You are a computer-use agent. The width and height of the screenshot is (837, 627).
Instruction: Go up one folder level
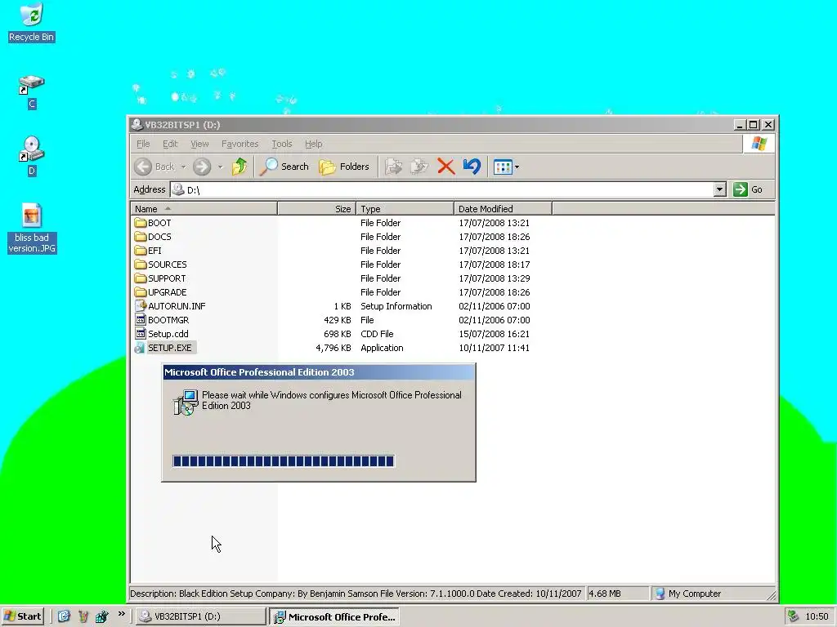click(239, 167)
